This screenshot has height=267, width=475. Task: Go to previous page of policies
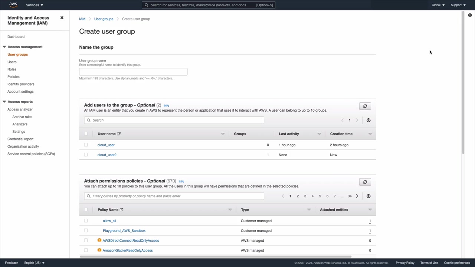point(283,196)
